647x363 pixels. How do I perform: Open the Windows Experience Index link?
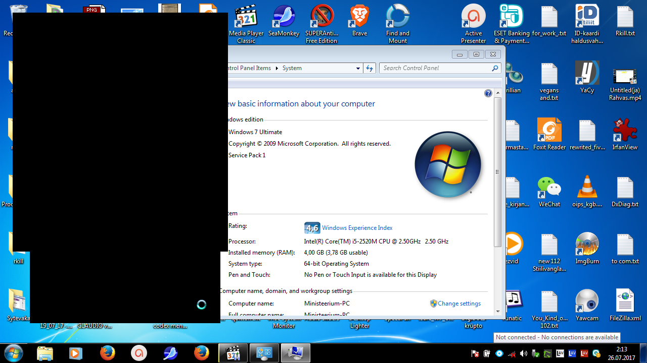click(x=357, y=228)
